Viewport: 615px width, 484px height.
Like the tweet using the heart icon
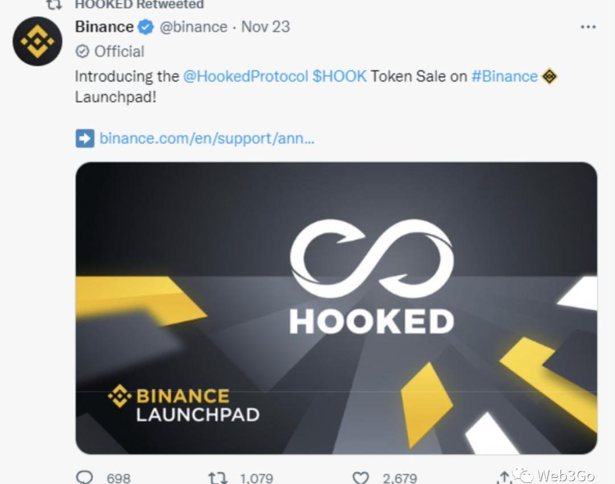(361, 477)
